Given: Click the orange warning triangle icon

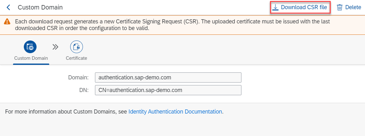Looking at the screenshot, I should (7, 22).
